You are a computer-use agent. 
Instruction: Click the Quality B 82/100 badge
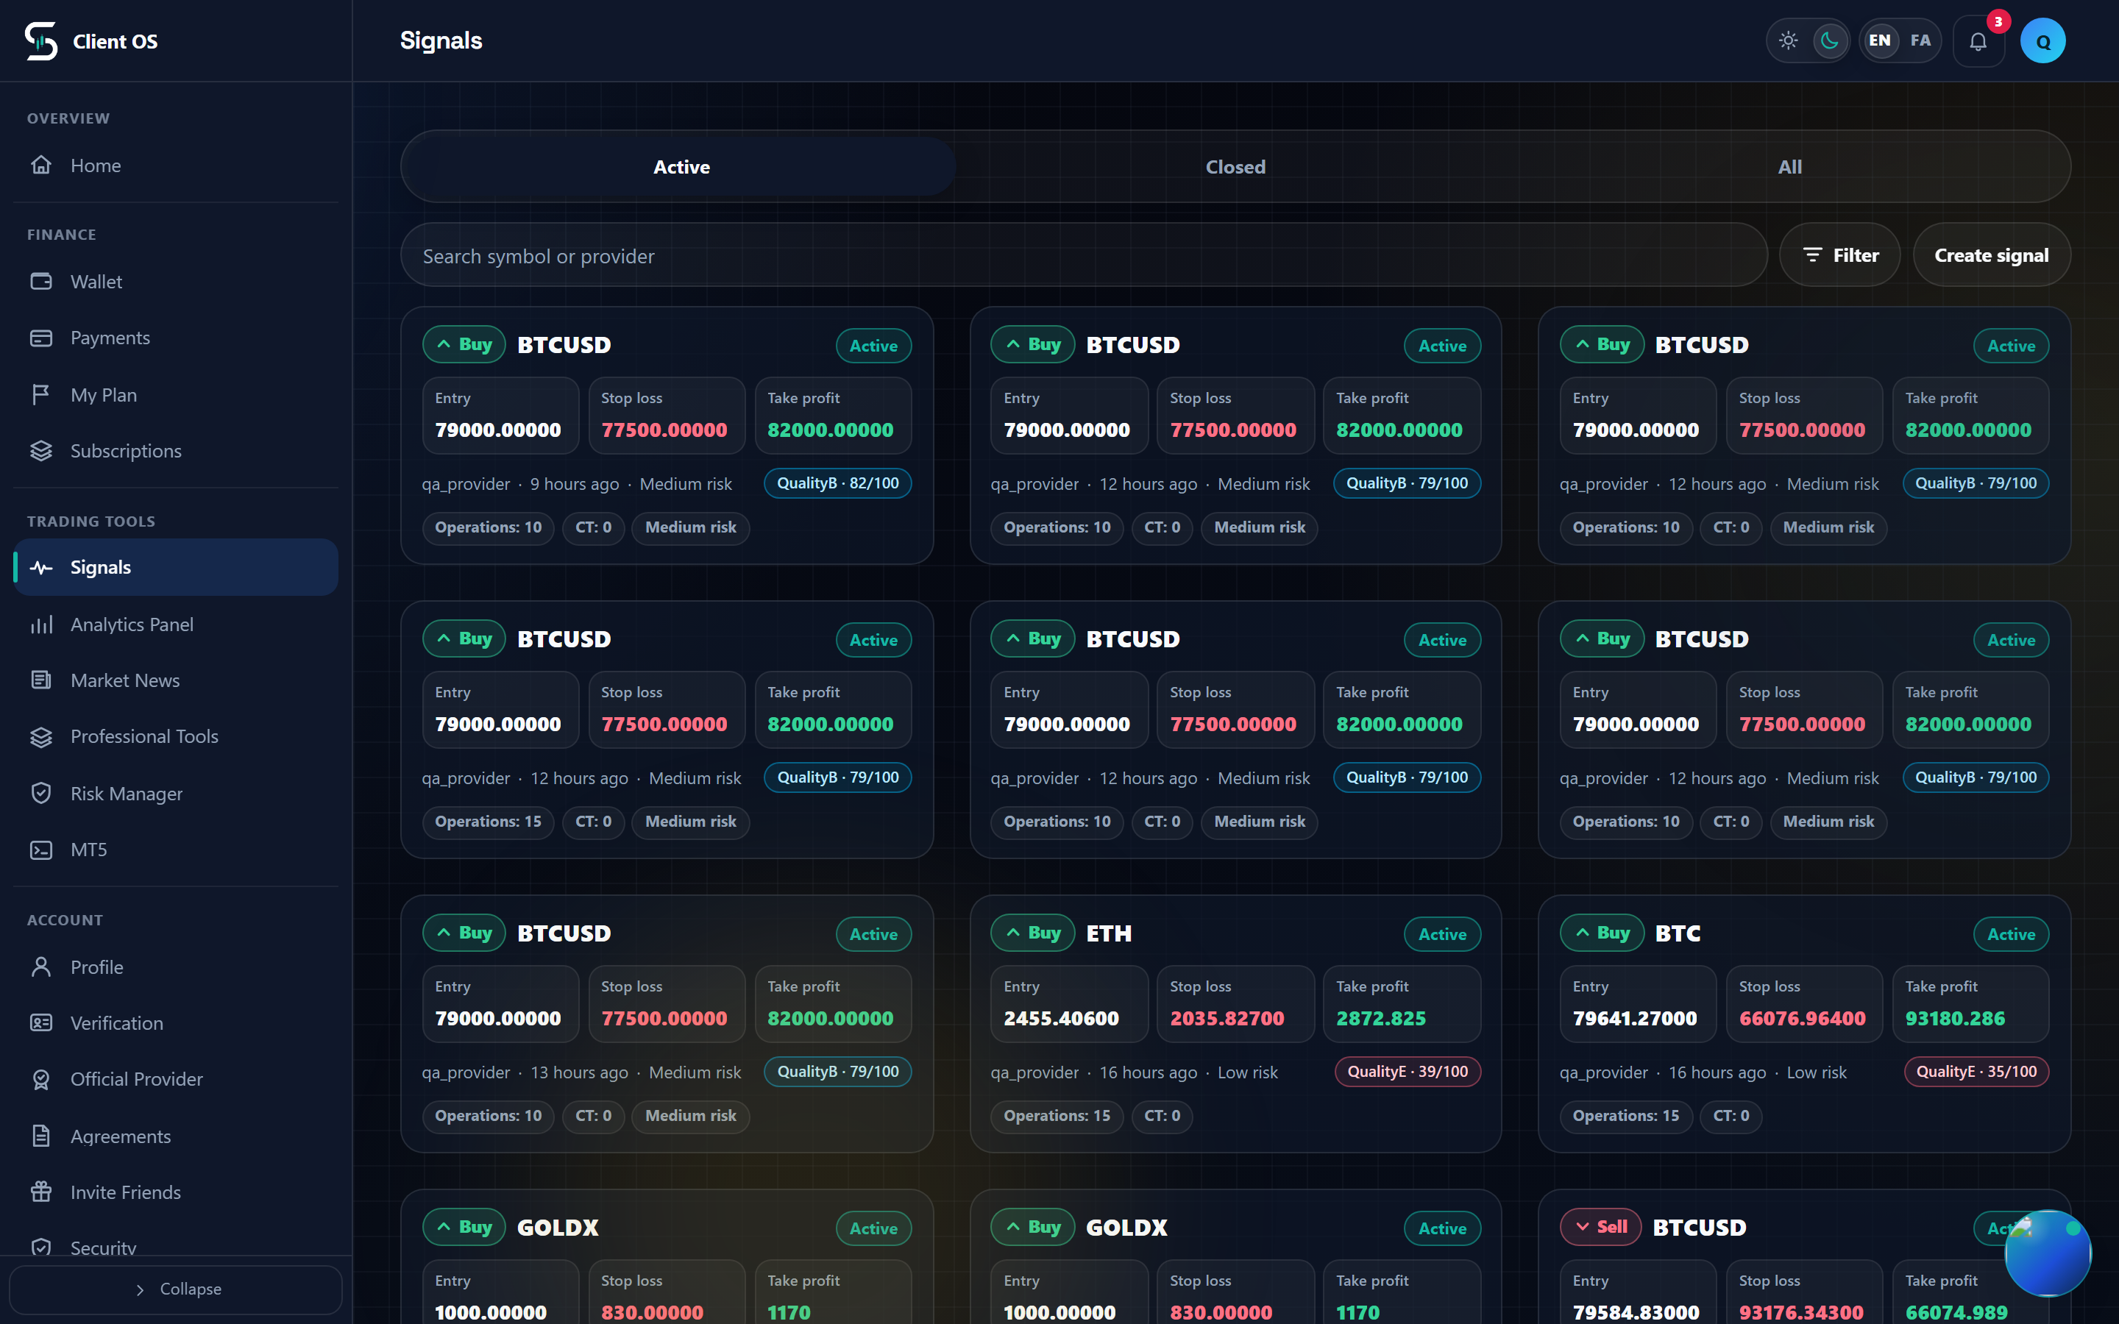click(x=838, y=483)
